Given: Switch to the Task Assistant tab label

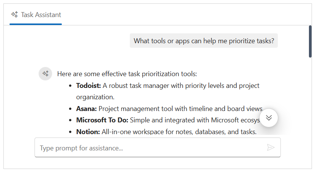Looking at the screenshot, I should pyautogui.click(x=41, y=15).
